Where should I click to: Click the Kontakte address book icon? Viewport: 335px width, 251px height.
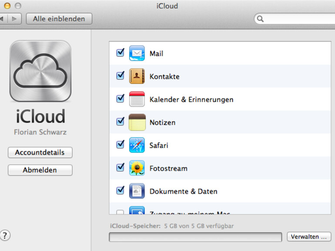pyautogui.click(x=137, y=76)
